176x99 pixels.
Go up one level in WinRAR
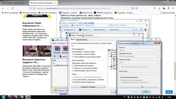click(55, 56)
